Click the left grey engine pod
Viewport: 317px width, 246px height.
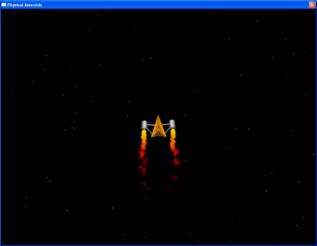[x=144, y=125]
